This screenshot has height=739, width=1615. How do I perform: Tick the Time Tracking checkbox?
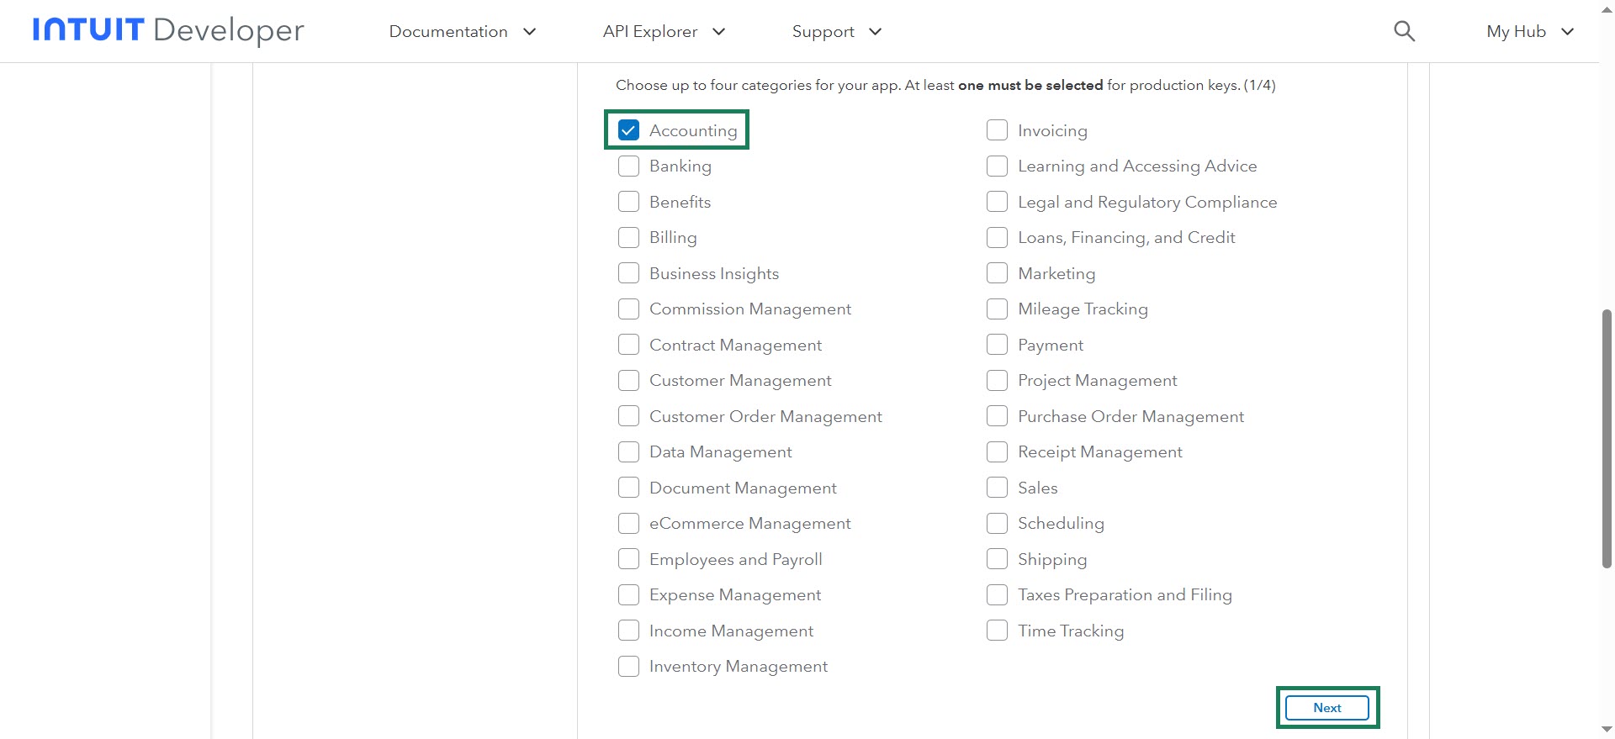click(997, 631)
